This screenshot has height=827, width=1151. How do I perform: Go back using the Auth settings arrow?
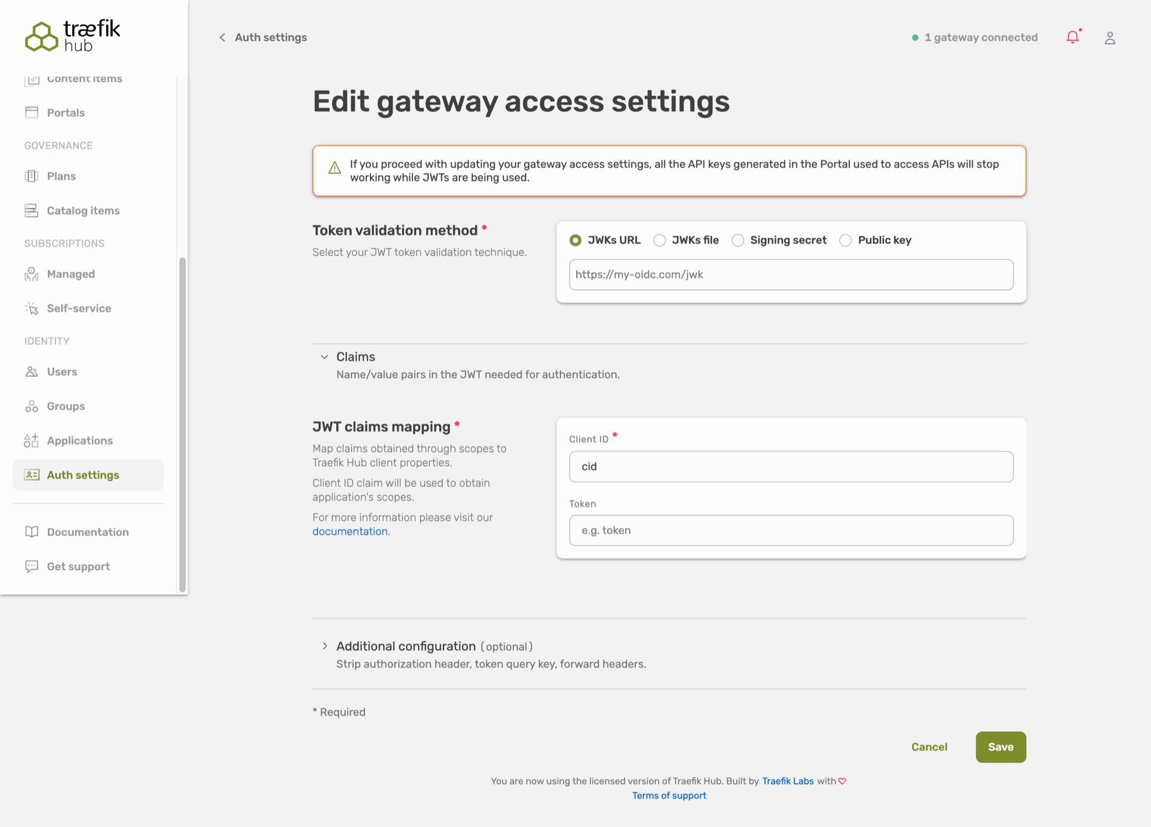click(222, 37)
